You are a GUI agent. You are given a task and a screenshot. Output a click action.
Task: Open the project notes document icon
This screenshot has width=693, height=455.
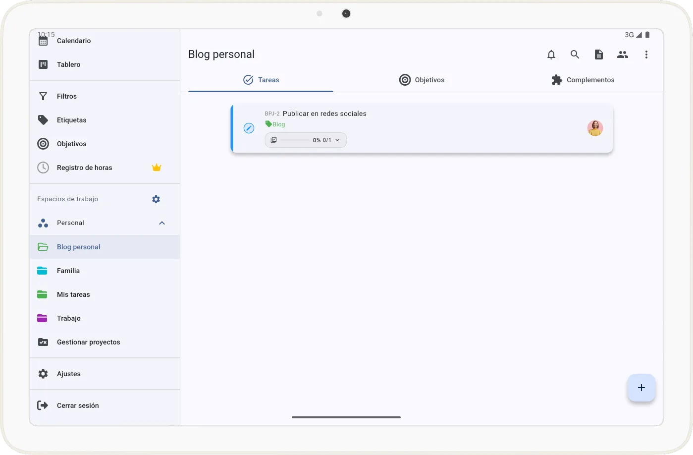(598, 55)
